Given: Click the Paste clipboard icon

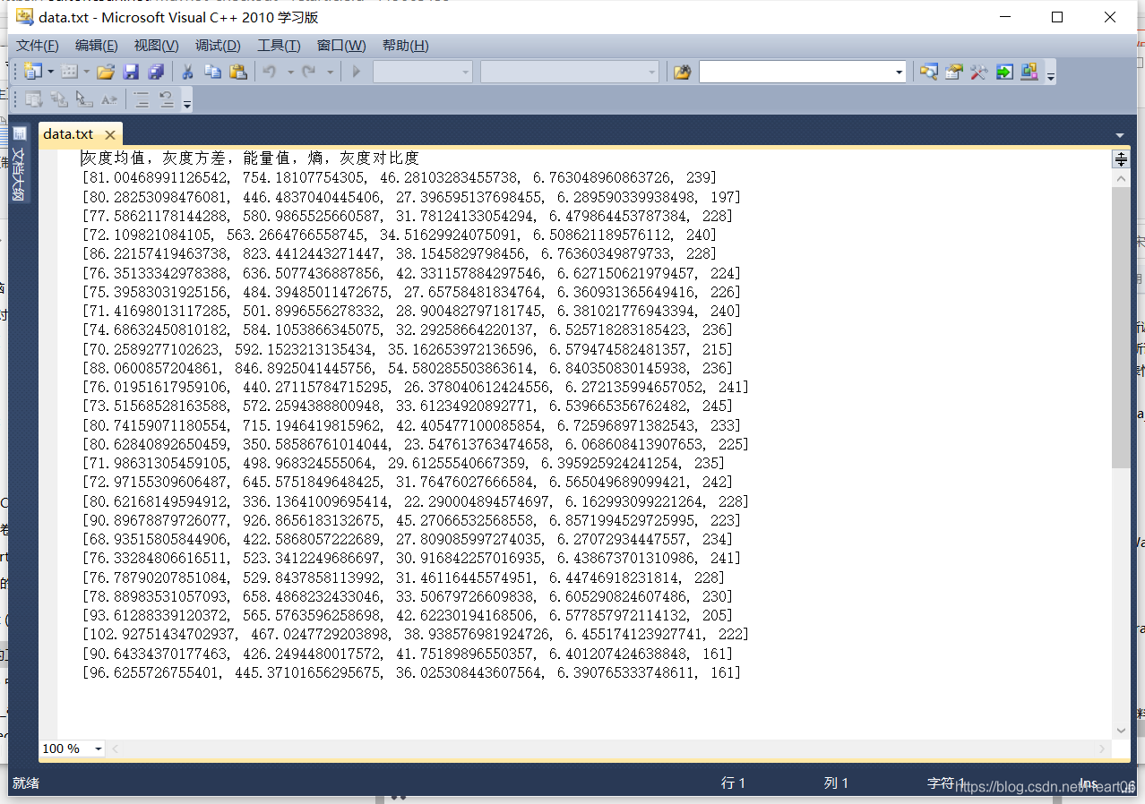Looking at the screenshot, I should [x=237, y=72].
